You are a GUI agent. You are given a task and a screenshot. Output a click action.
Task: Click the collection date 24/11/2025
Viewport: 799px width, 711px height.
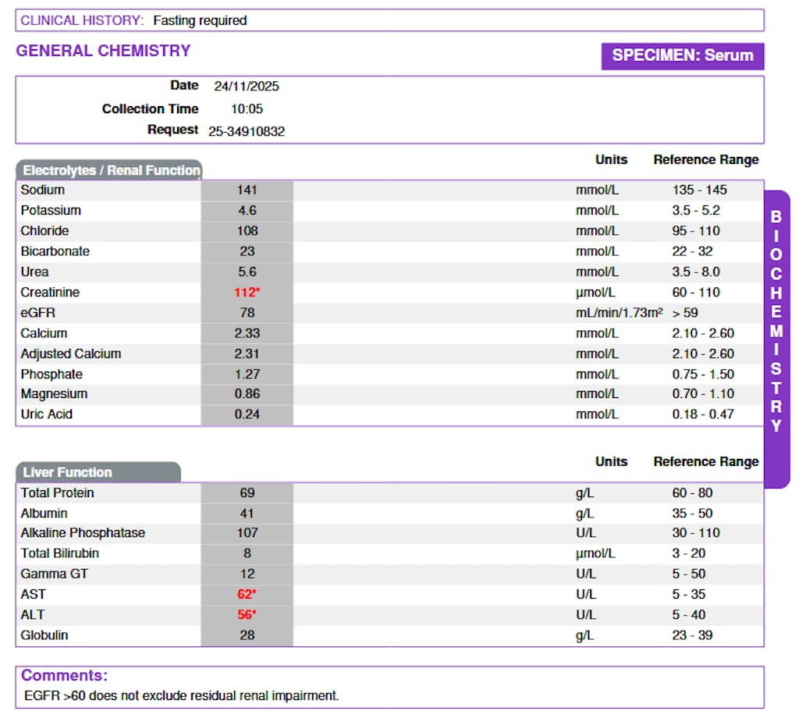[247, 86]
